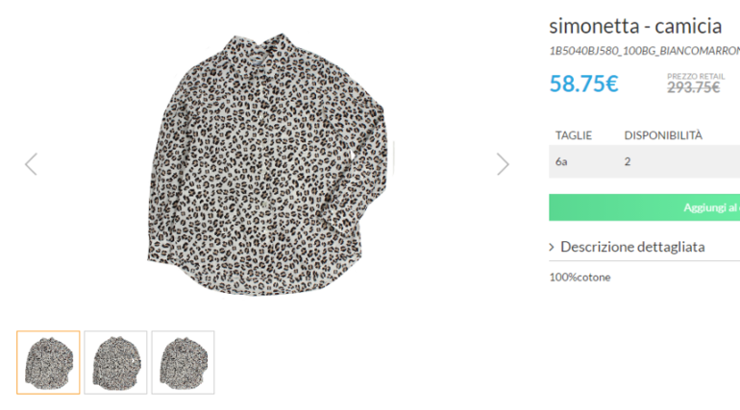Click the TAGLIE column header

click(x=574, y=135)
